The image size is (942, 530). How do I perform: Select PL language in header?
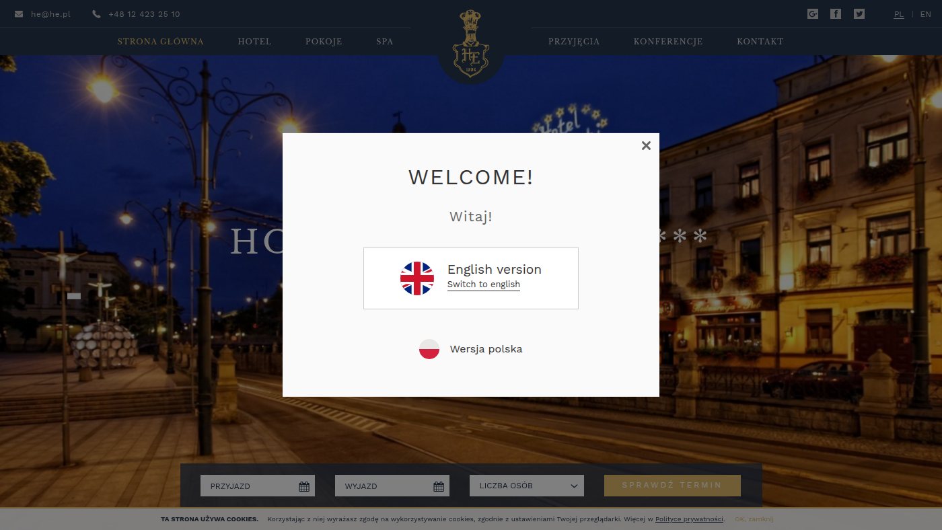coord(899,14)
